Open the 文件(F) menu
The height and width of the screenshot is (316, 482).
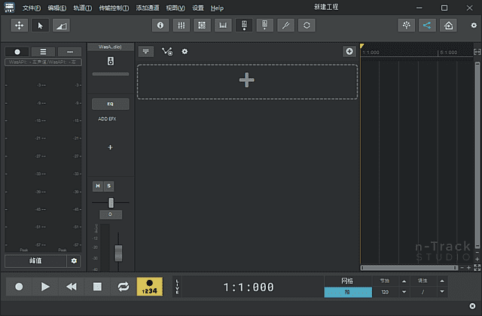[x=32, y=8]
